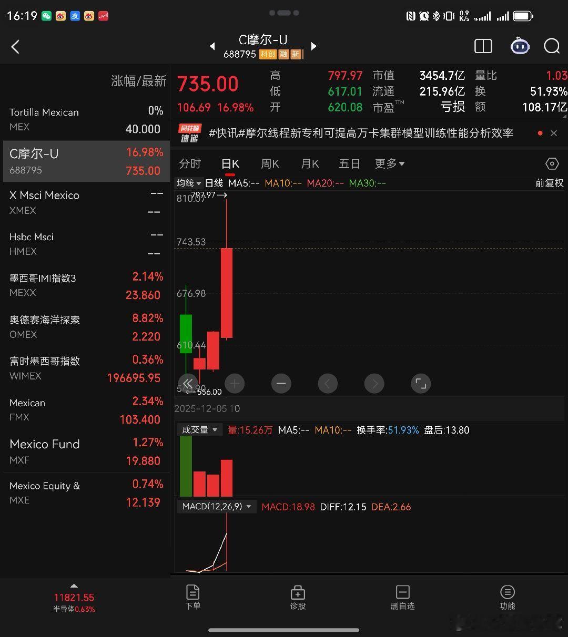
Task: Tap the 新 new-stock tag badge
Action: coord(296,54)
